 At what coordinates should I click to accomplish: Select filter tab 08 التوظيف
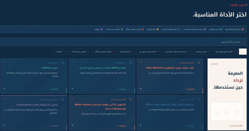point(60,52)
